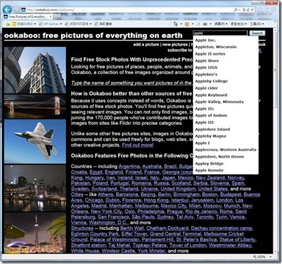Pick the 'Apple Remote' suggestion
This screenshot has width=282, height=264.
click(x=225, y=170)
